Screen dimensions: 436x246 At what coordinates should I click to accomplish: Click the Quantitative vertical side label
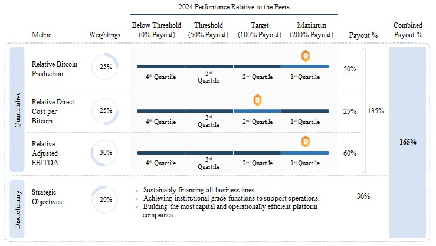coord(17,111)
